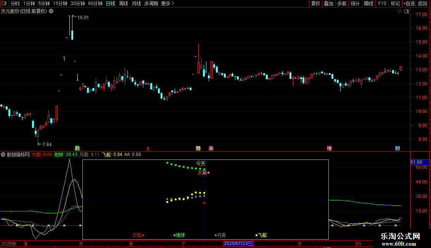Click the green 跌 marker

pyautogui.click(x=77, y=148)
